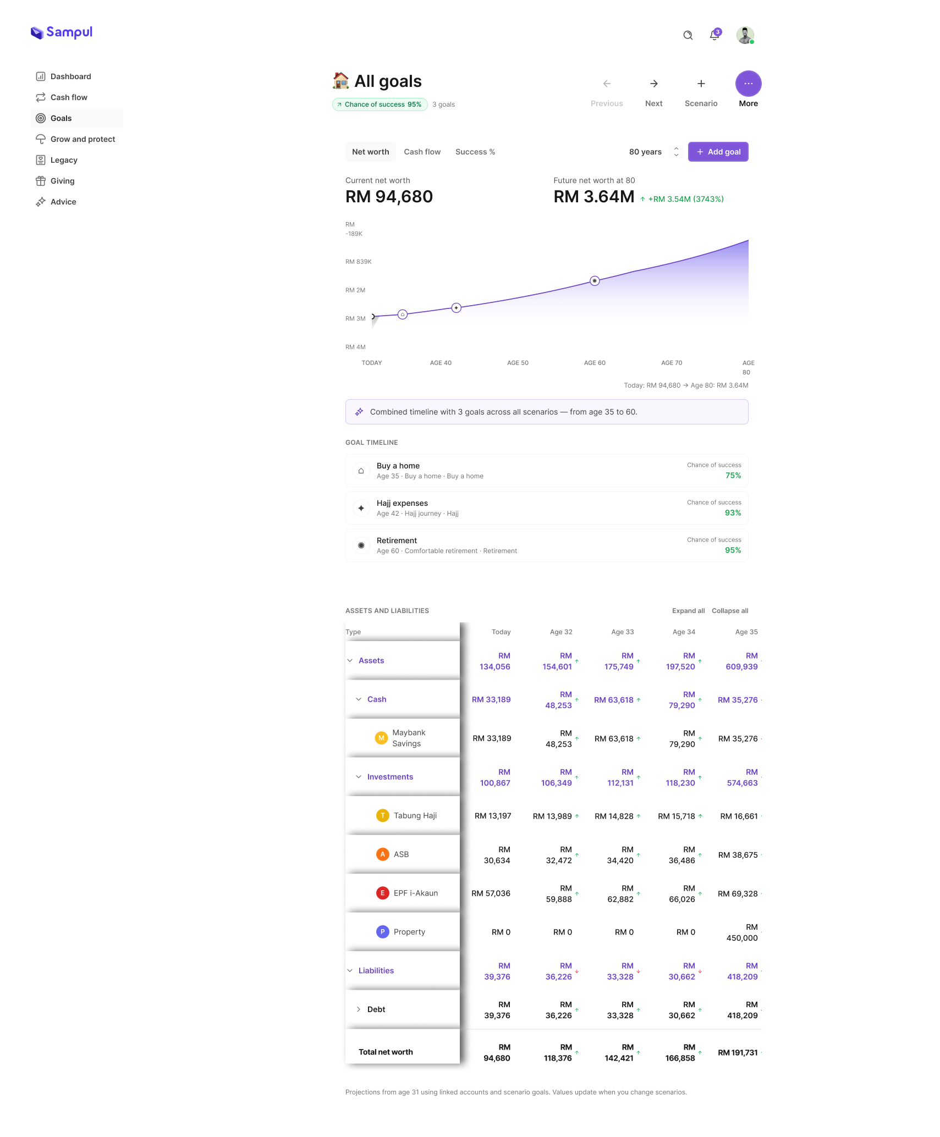This screenshot has height=1137, width=940.
Task: Open Advice in sidebar
Action: (77, 202)
